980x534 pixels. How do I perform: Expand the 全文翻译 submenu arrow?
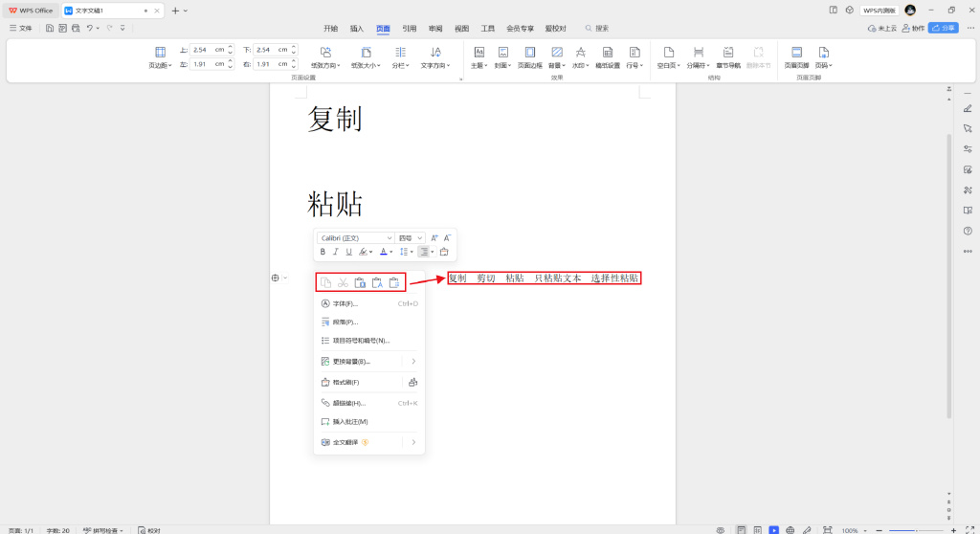(x=413, y=442)
